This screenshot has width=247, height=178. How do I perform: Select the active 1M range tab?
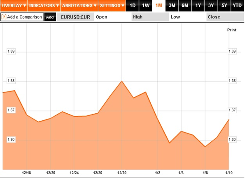[158, 5]
